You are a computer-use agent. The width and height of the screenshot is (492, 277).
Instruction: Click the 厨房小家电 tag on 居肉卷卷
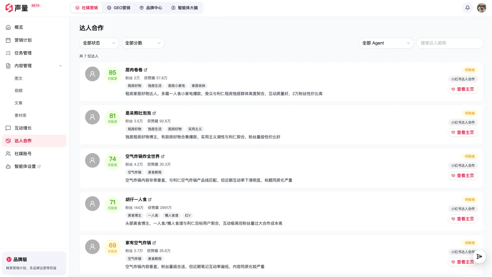coord(177,86)
